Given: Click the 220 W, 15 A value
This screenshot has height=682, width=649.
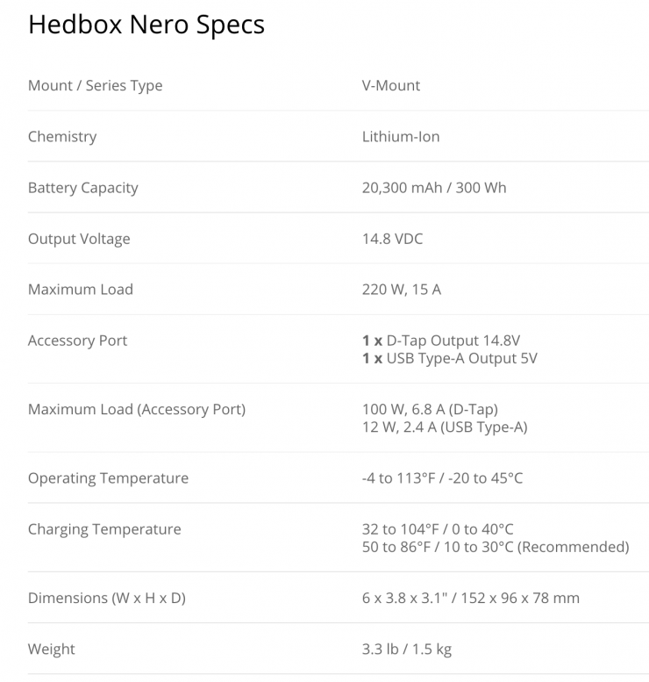Looking at the screenshot, I should point(402,290).
